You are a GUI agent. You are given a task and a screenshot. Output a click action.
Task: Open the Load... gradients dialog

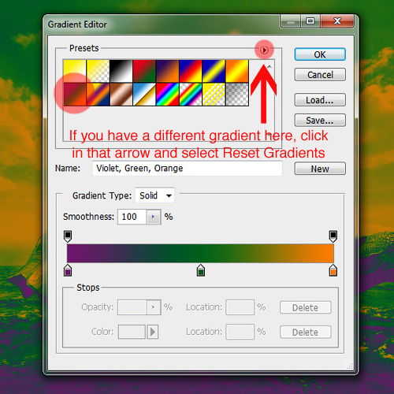pyautogui.click(x=320, y=100)
